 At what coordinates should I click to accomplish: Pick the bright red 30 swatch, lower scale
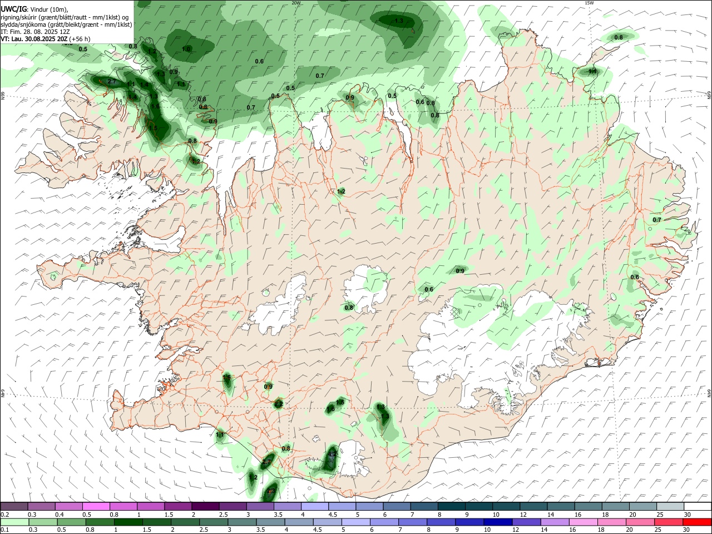click(x=697, y=521)
